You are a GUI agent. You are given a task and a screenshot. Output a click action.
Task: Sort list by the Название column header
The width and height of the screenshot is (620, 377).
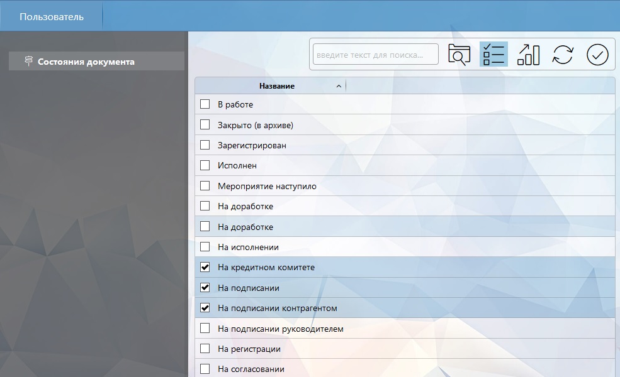pos(276,86)
